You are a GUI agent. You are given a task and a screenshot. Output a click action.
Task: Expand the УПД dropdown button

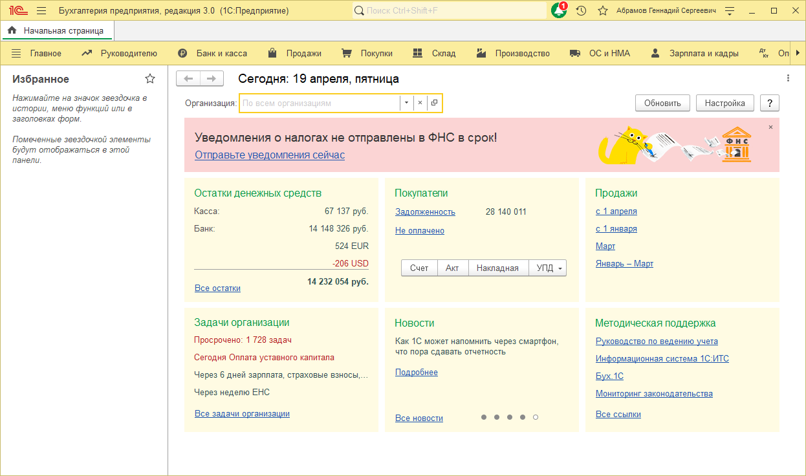tap(547, 268)
